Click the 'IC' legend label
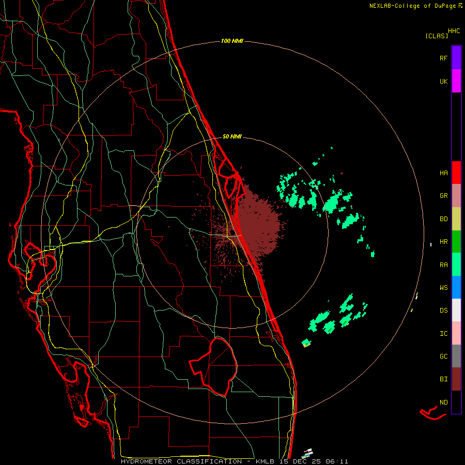 click(x=443, y=334)
